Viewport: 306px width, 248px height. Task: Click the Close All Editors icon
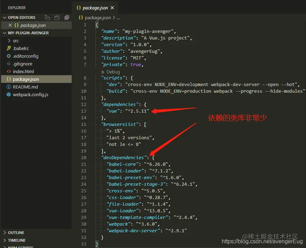tap(67, 17)
